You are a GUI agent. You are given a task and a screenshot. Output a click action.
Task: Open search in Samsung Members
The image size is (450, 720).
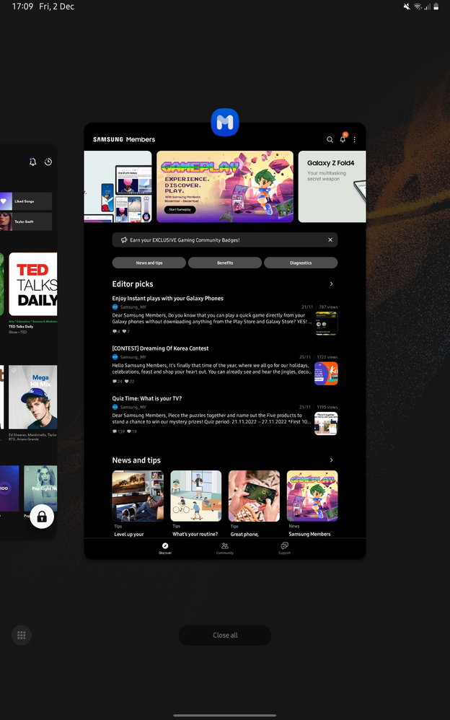(x=330, y=139)
